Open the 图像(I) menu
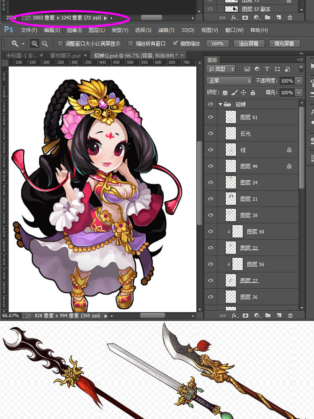This screenshot has height=419, width=314. [x=74, y=30]
